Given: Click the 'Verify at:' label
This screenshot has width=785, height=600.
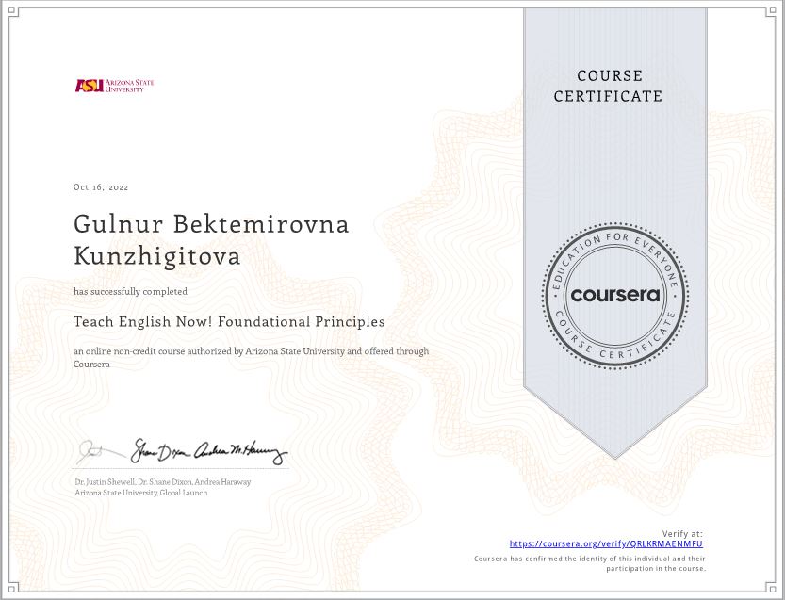Looking at the screenshot, I should [x=682, y=533].
